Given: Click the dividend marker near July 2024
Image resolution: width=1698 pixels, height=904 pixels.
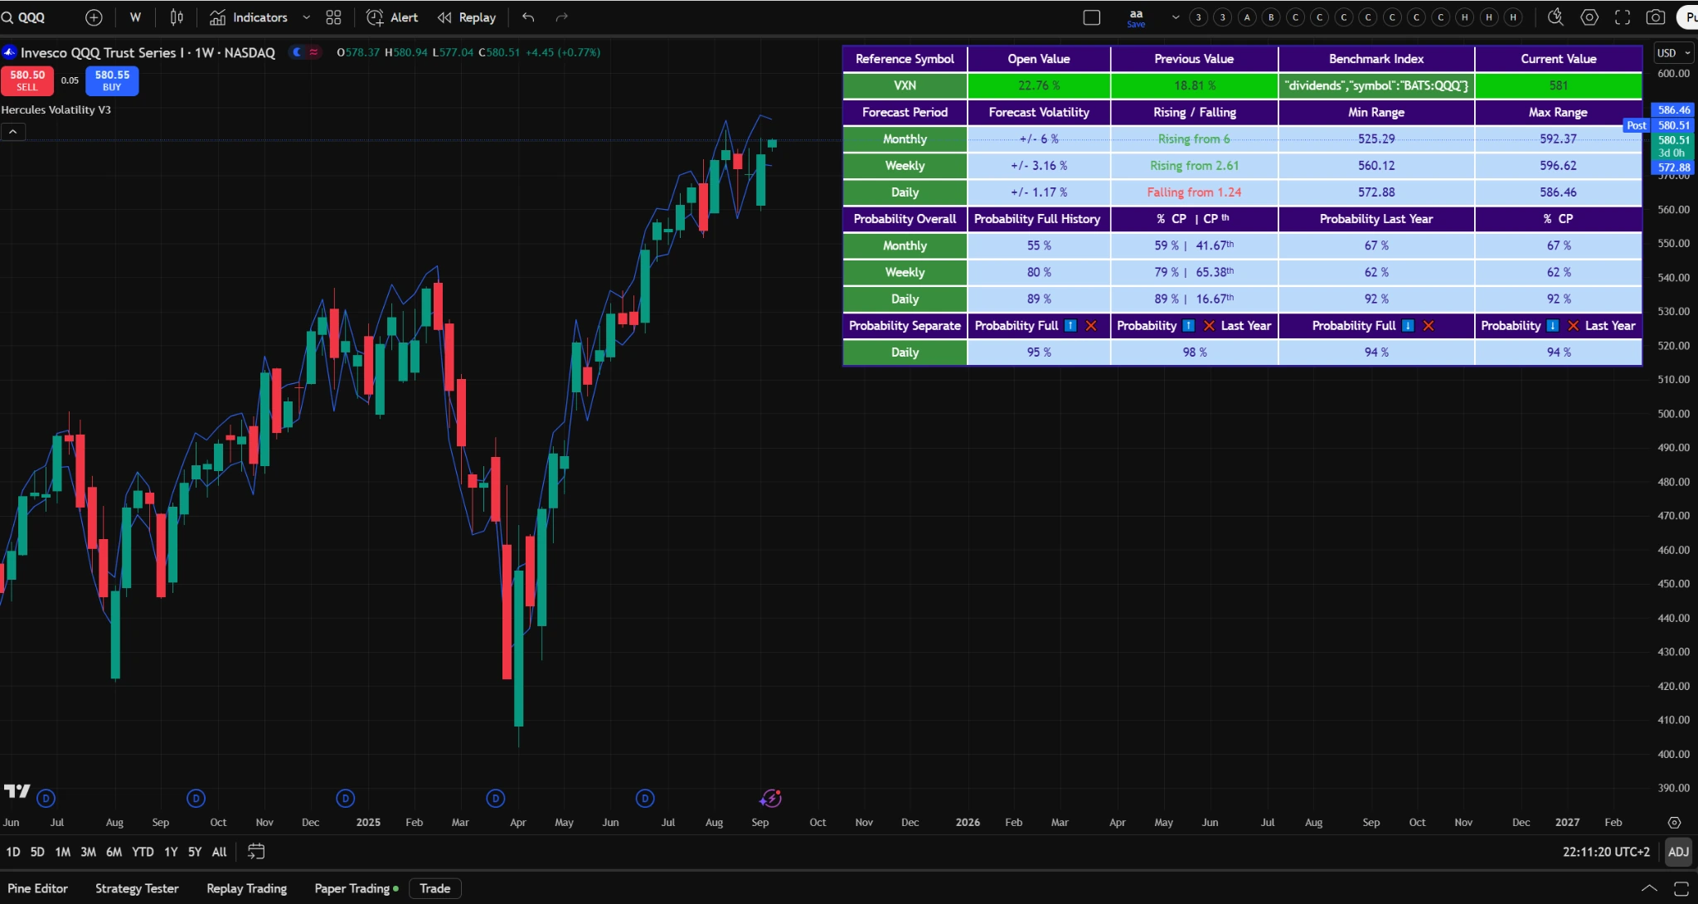Looking at the screenshot, I should [x=46, y=799].
